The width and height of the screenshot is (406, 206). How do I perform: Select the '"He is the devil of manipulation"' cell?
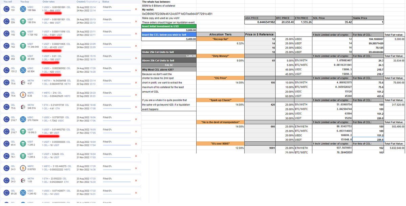tap(220, 122)
